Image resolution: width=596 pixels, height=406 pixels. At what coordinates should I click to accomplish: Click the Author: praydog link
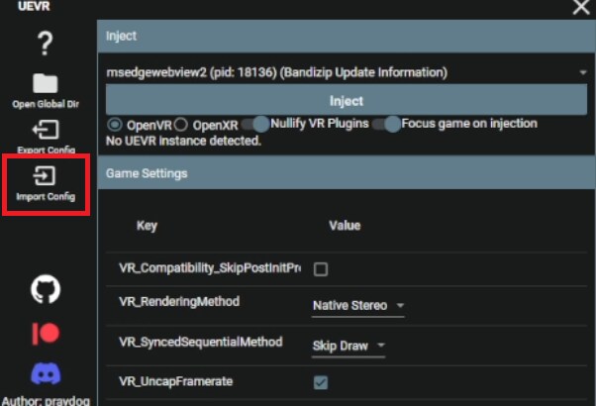point(46,400)
